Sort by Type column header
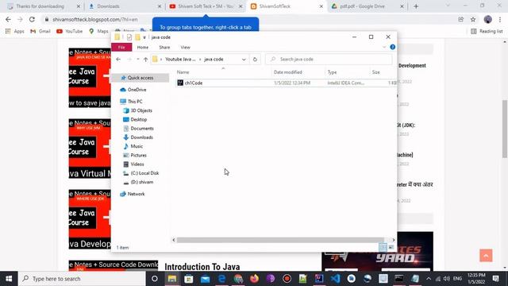 point(332,72)
